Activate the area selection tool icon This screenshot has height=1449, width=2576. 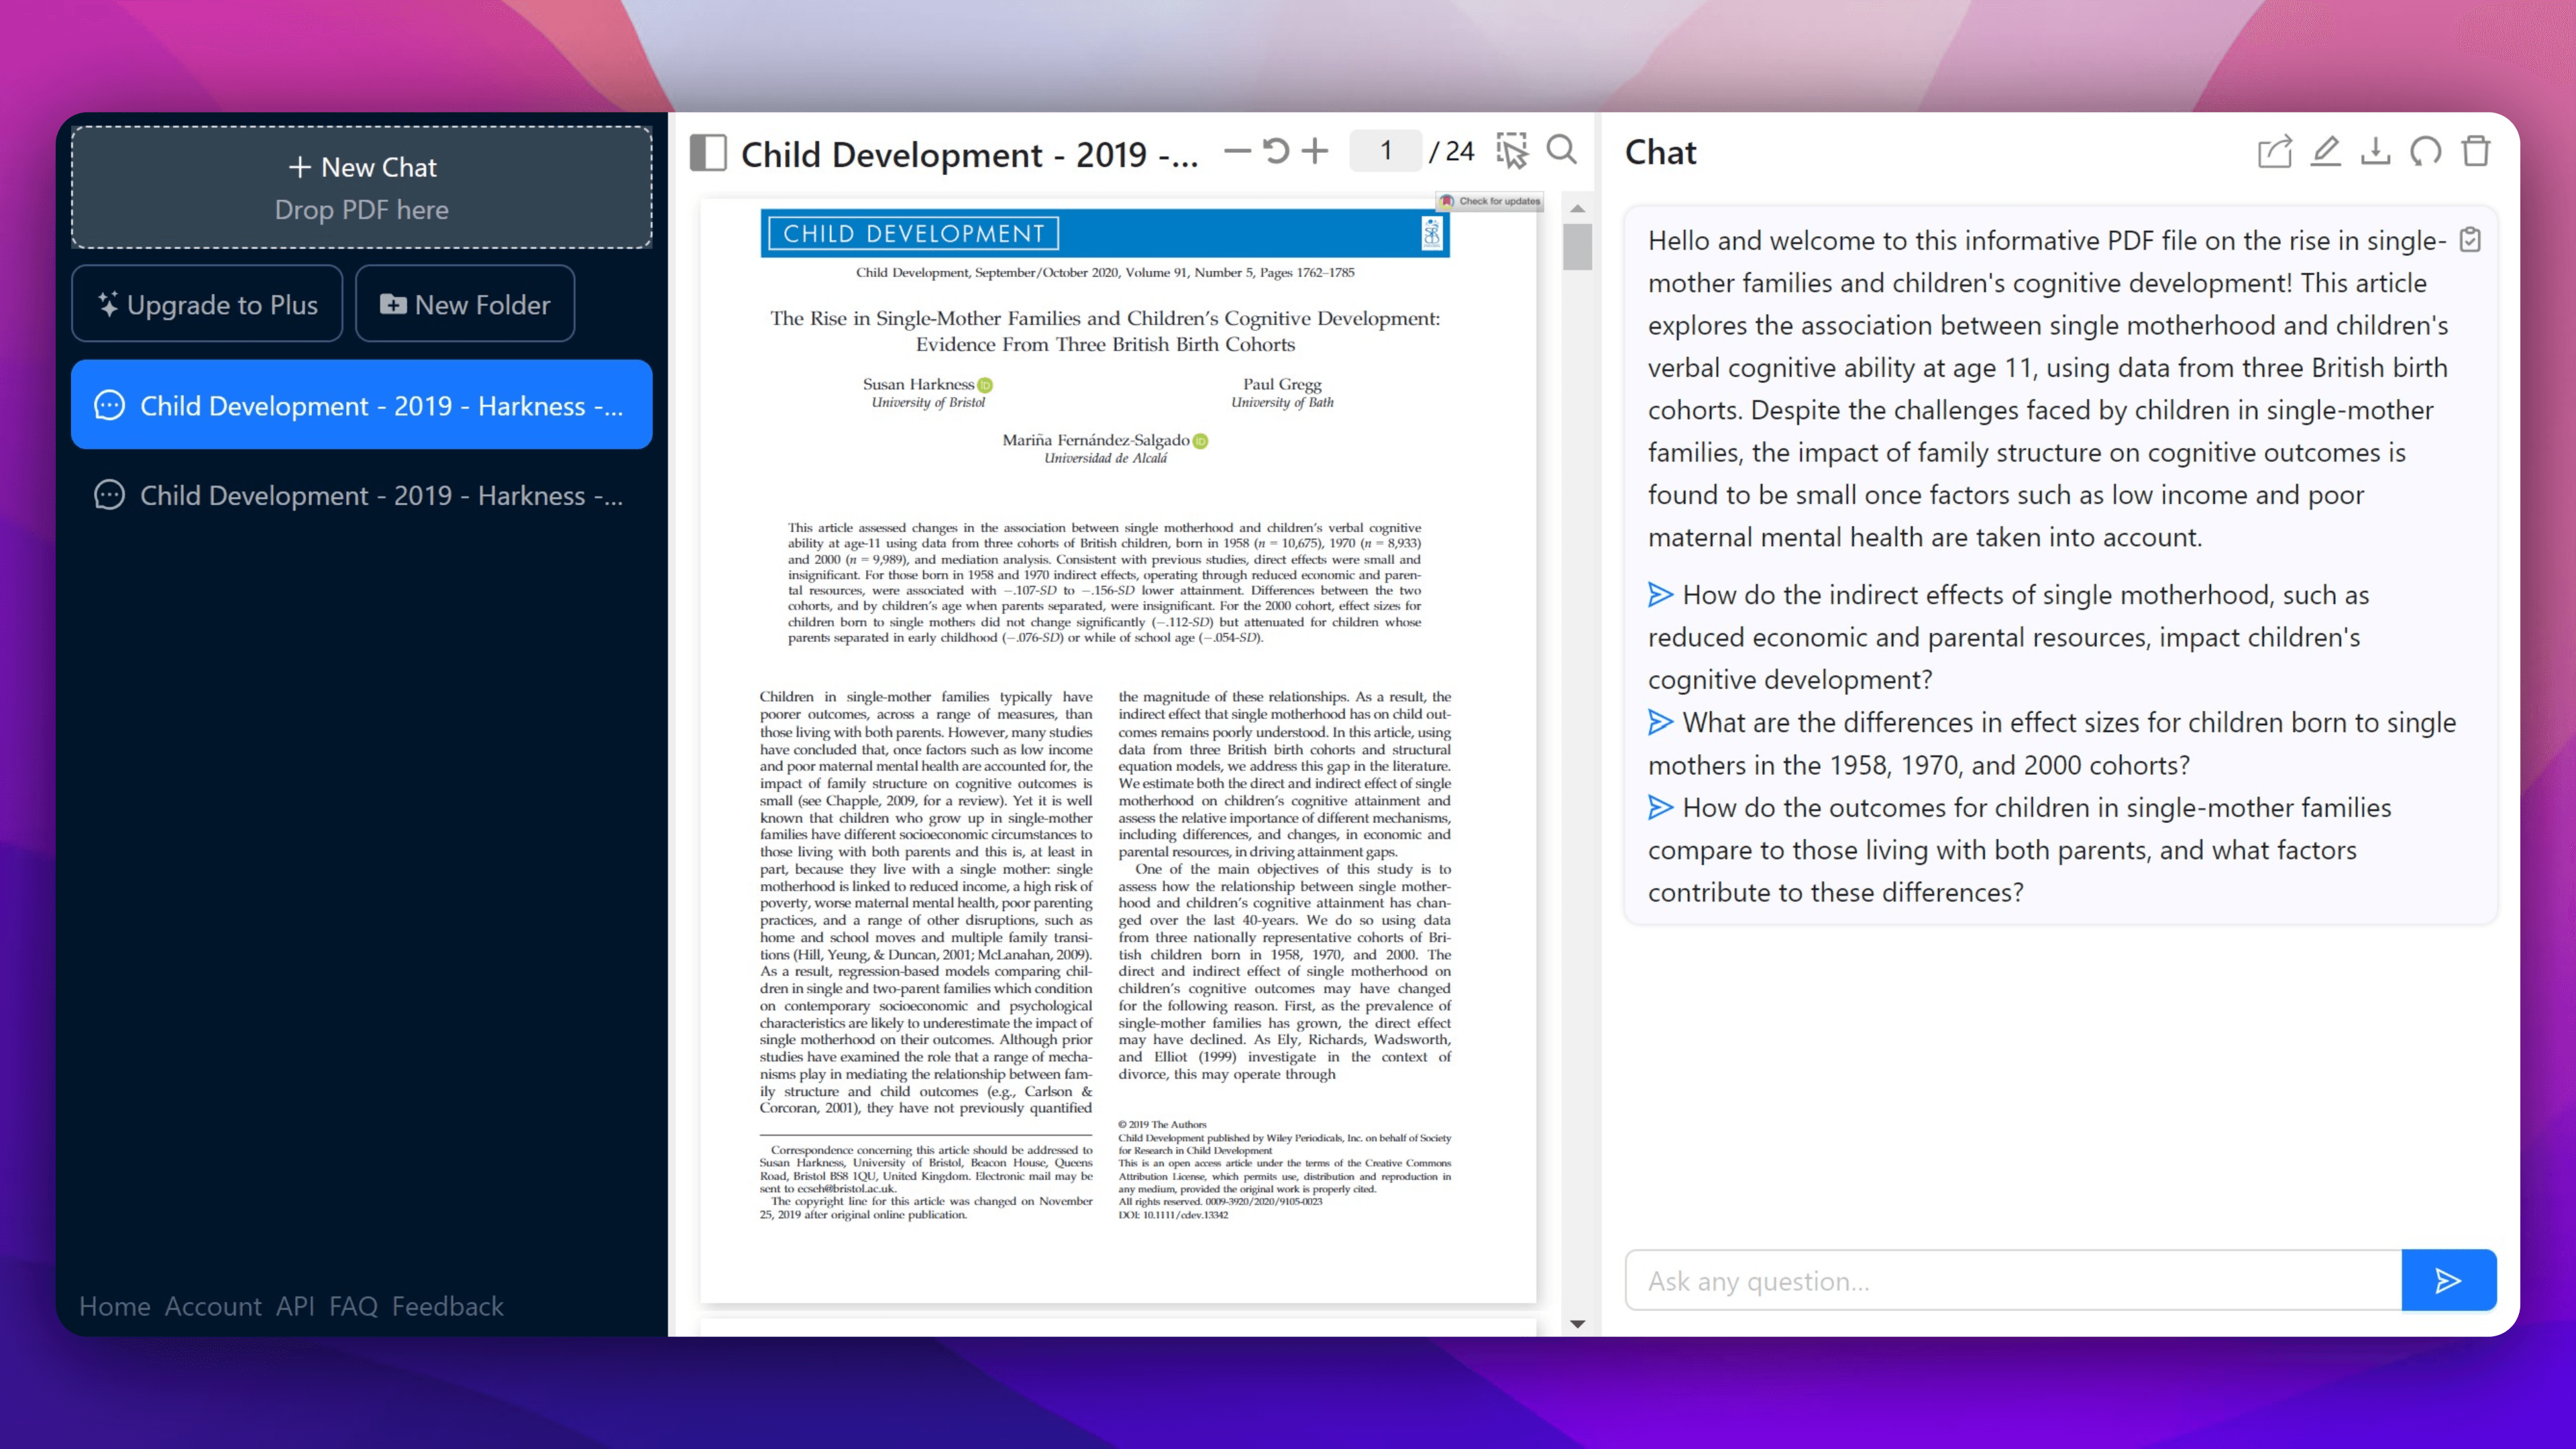coord(1512,151)
